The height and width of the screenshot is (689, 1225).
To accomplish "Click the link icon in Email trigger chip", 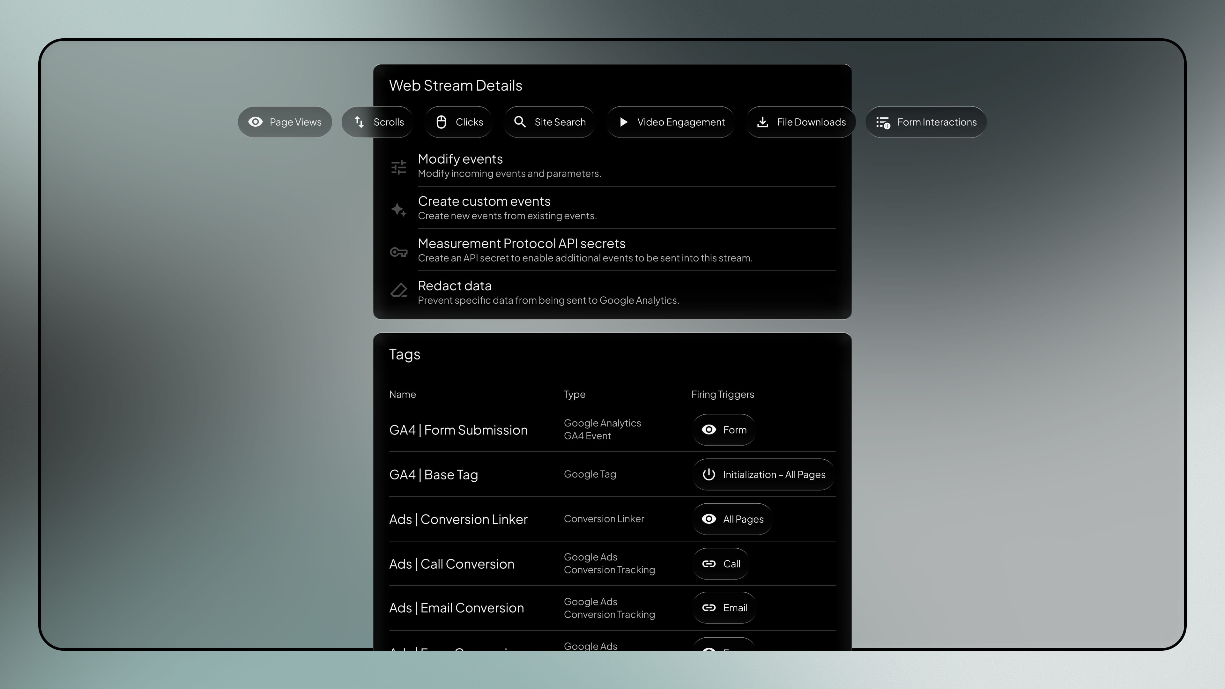I will (709, 608).
